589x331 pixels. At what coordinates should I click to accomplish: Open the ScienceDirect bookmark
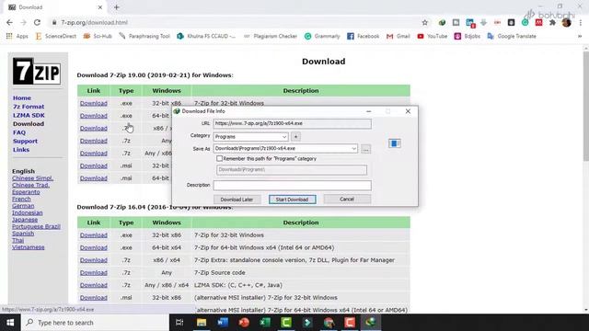pos(55,36)
